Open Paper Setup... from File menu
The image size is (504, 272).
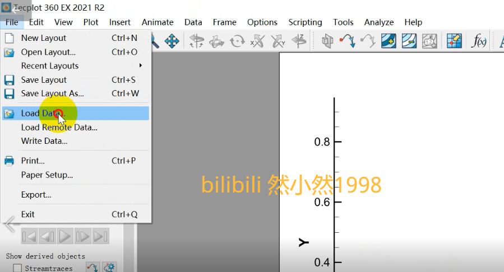coord(76,175)
